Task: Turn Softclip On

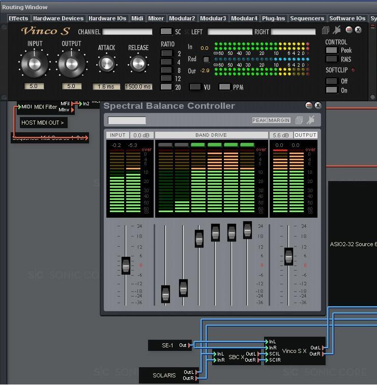Action: (332, 90)
